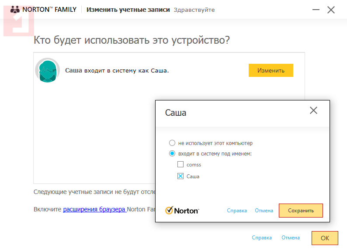Screen dimensions: 347x249
Task: Close the Norton Family main window
Action: 331,10
